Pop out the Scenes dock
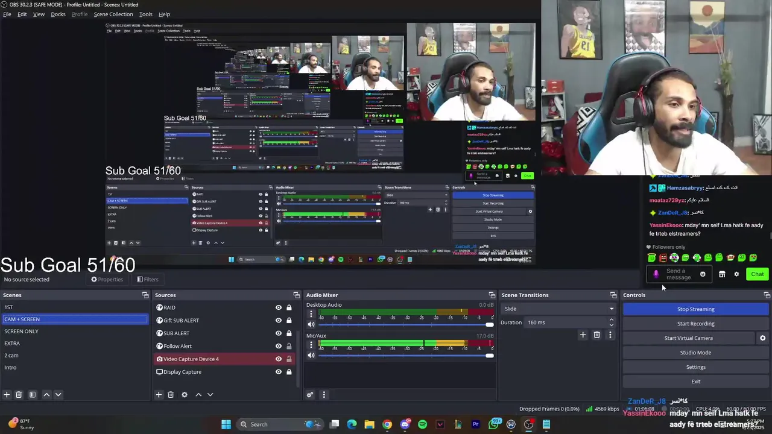The width and height of the screenshot is (772, 434). 145,295
